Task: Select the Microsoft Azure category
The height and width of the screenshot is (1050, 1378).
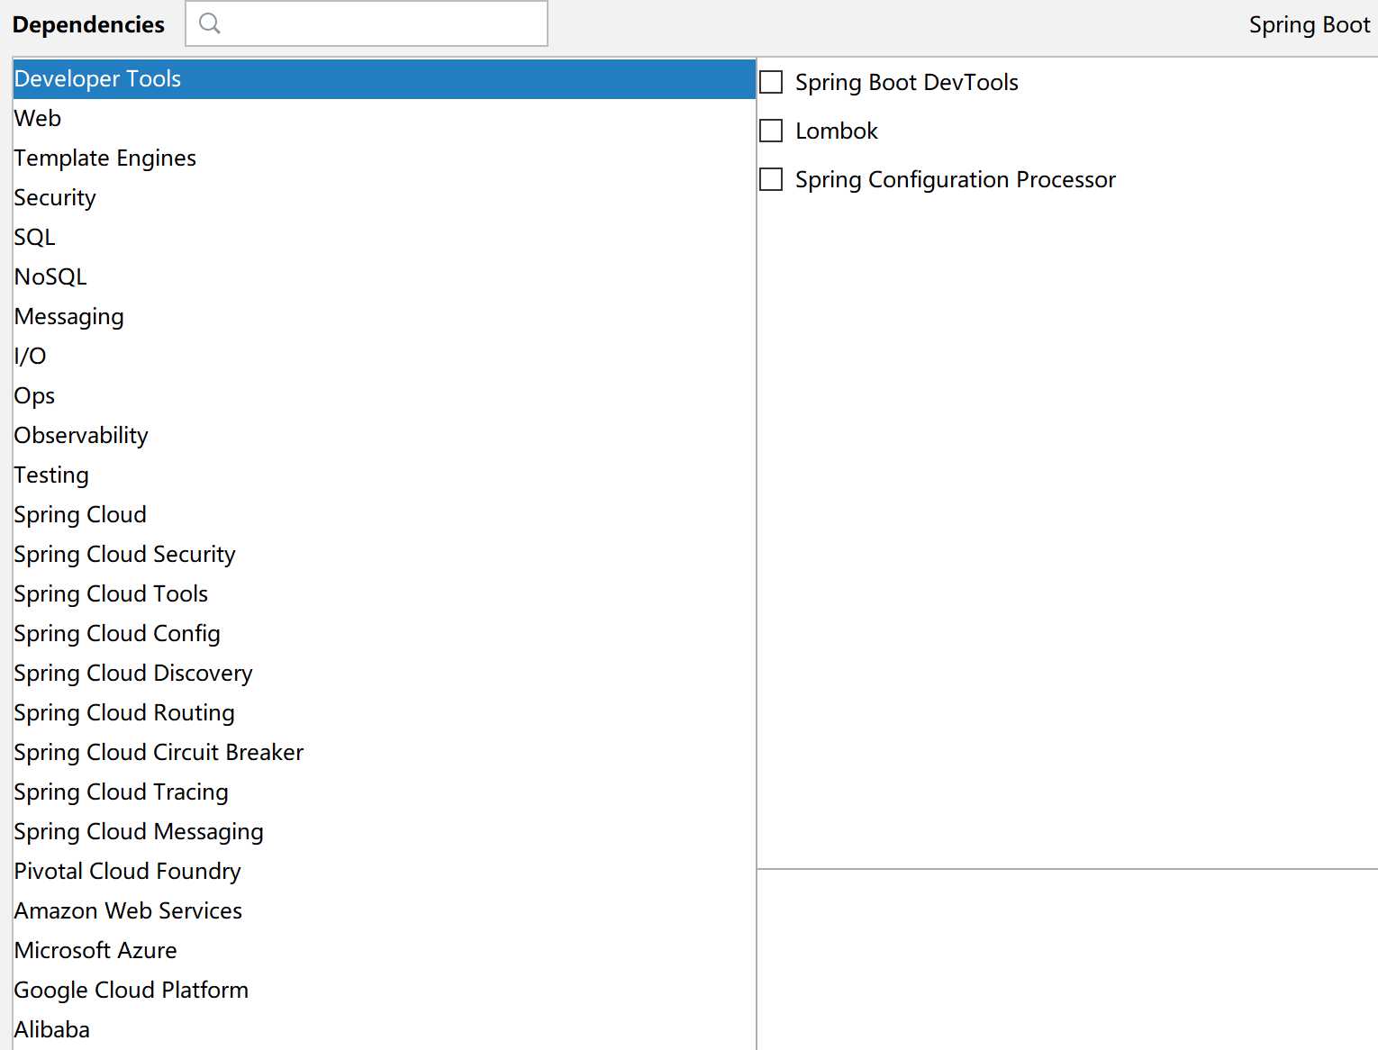Action: click(x=385, y=951)
